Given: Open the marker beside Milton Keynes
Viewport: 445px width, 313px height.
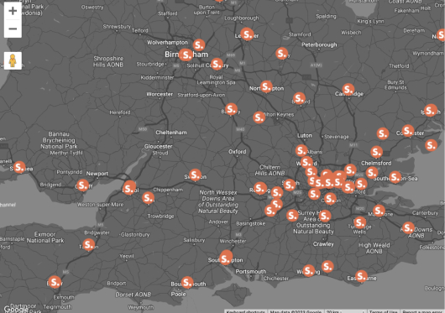Looking at the screenshot, I should click(259, 117).
